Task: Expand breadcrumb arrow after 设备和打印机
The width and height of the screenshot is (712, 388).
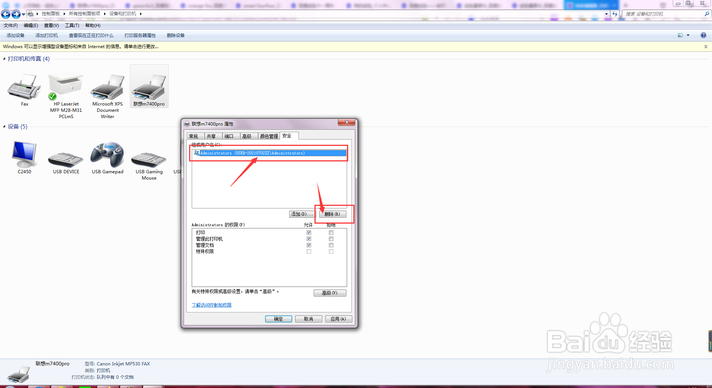Action: [141, 14]
